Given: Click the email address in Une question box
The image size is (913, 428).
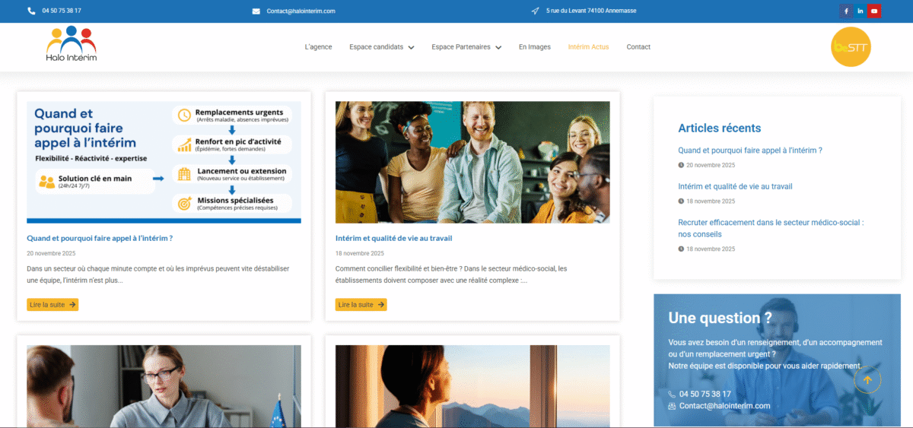Looking at the screenshot, I should click(724, 406).
